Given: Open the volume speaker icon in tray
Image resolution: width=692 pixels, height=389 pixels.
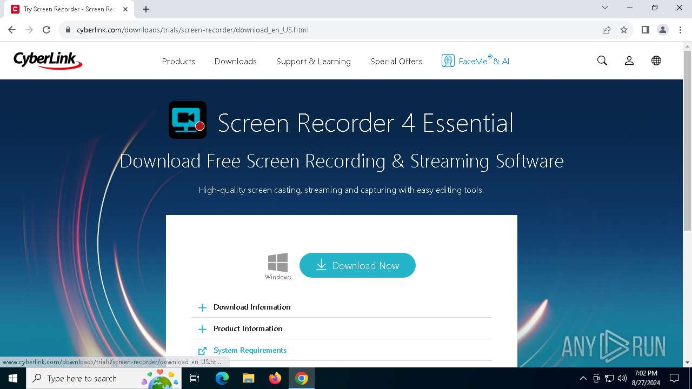Looking at the screenshot, I should [622, 378].
